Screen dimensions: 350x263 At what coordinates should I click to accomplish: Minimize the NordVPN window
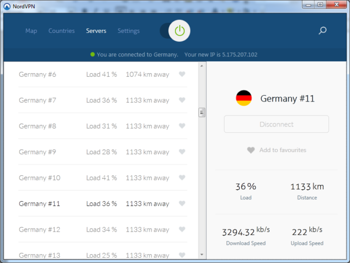click(x=309, y=5)
